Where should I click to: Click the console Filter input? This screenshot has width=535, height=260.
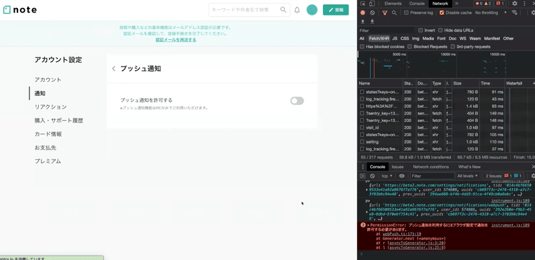(432, 176)
